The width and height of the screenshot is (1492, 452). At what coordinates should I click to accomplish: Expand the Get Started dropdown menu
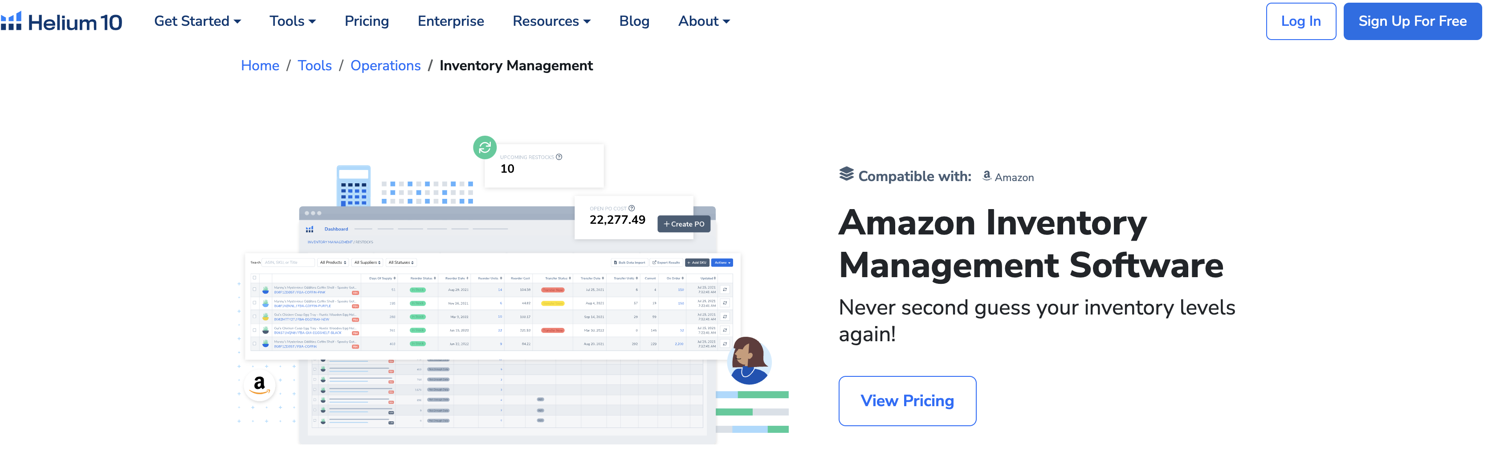[197, 21]
